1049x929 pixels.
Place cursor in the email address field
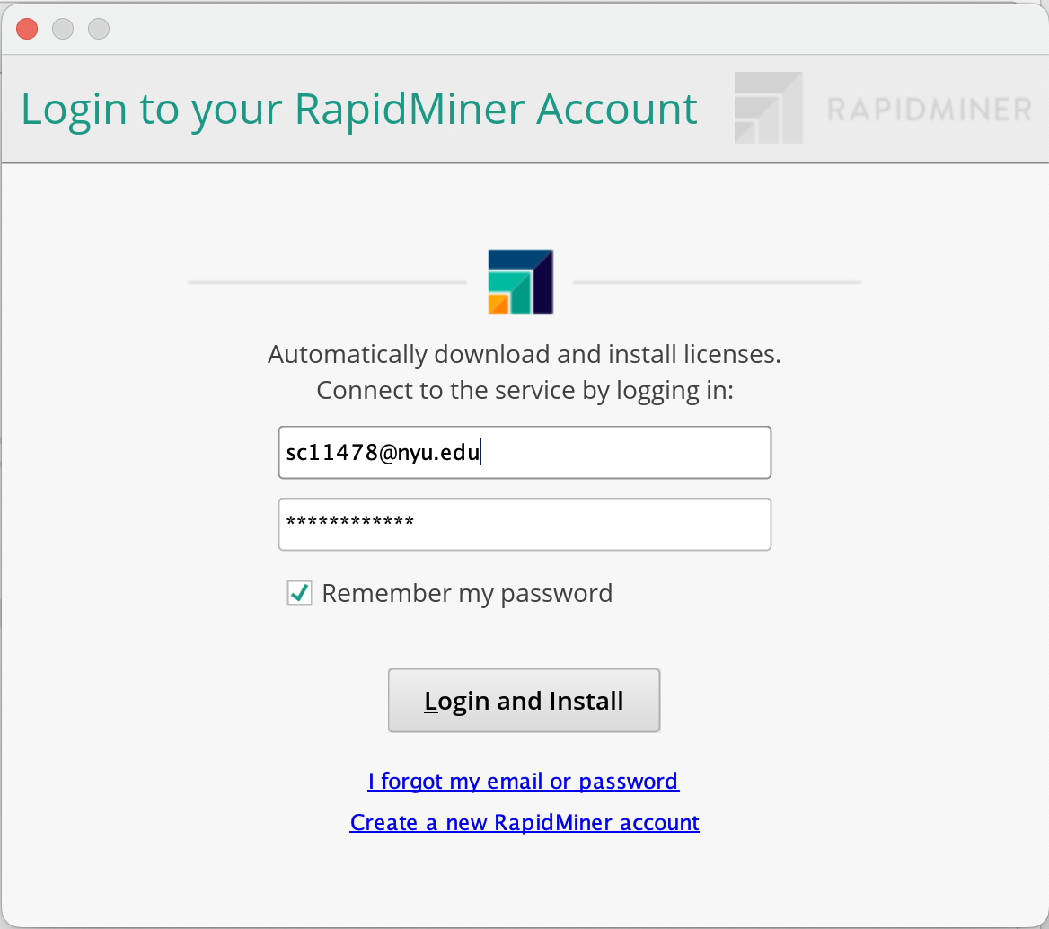coord(524,452)
